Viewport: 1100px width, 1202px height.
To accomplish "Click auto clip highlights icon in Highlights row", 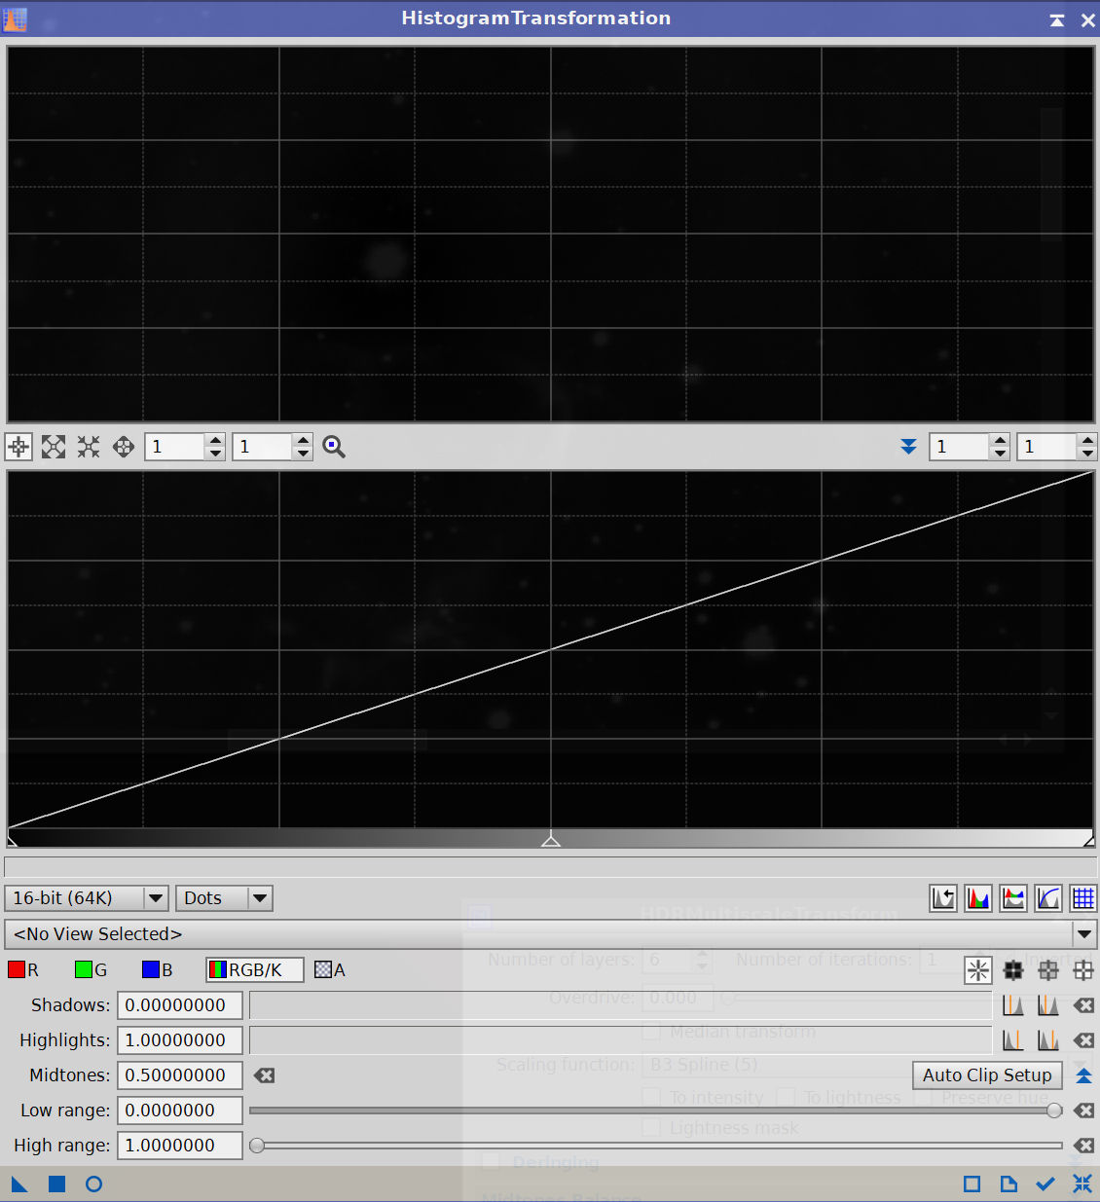I will click(1013, 1040).
